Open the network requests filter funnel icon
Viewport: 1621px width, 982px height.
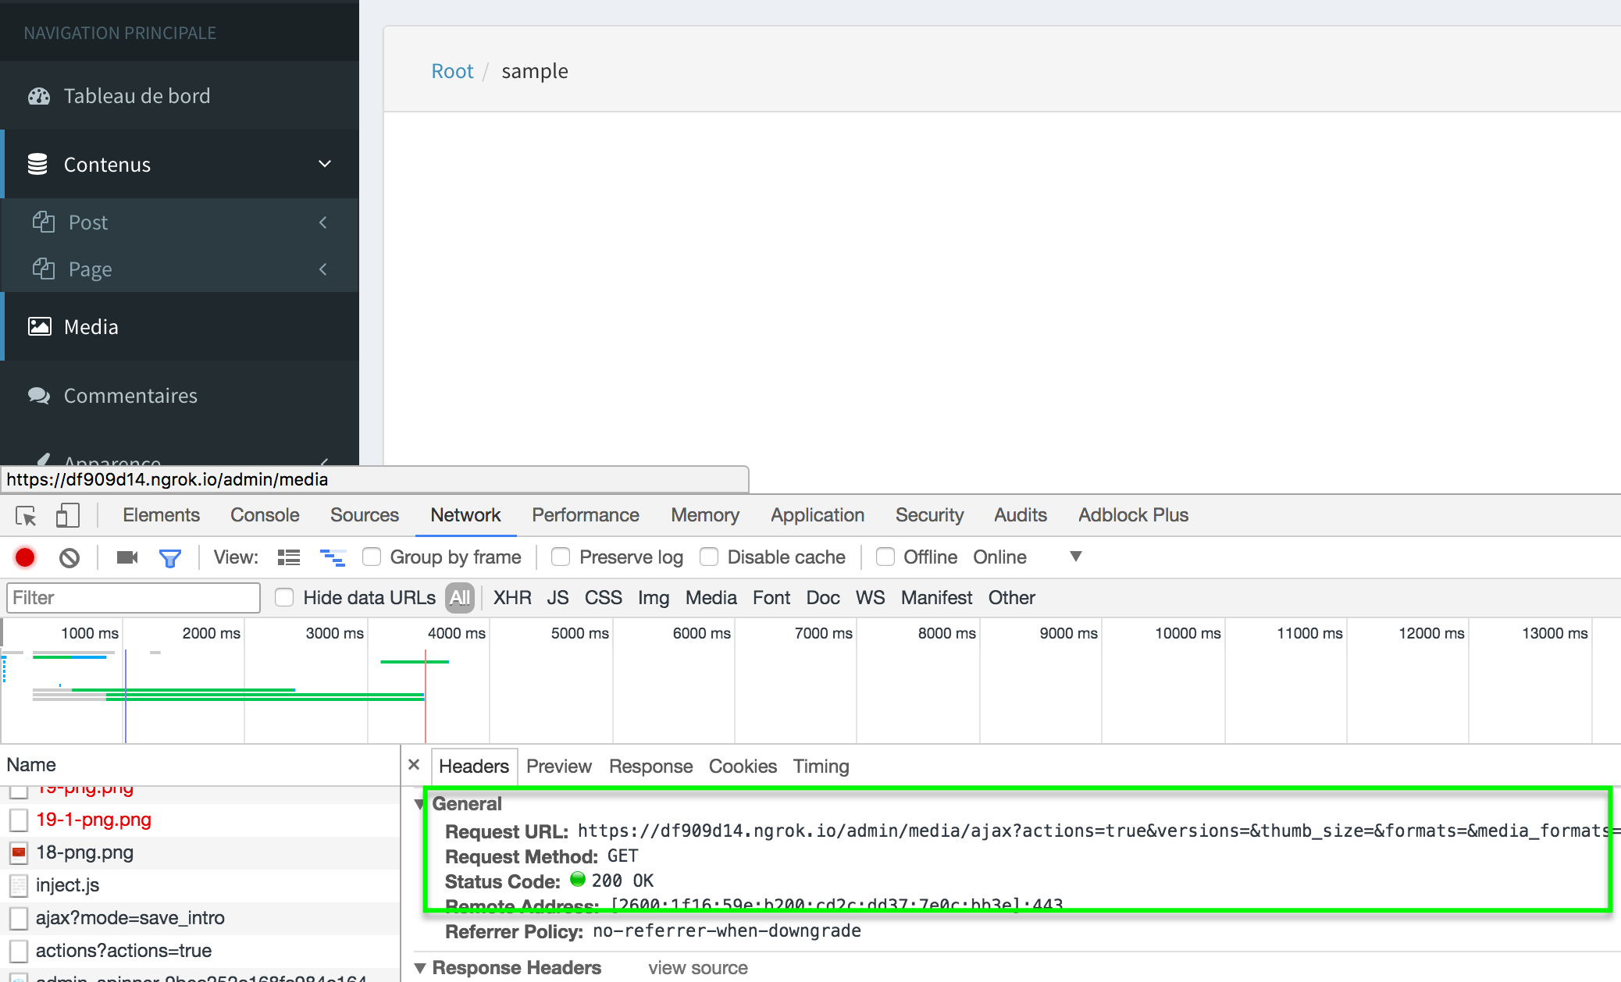pyautogui.click(x=170, y=557)
